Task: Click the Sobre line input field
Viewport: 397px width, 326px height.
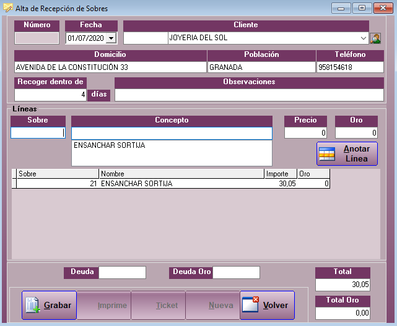Action: [x=38, y=133]
